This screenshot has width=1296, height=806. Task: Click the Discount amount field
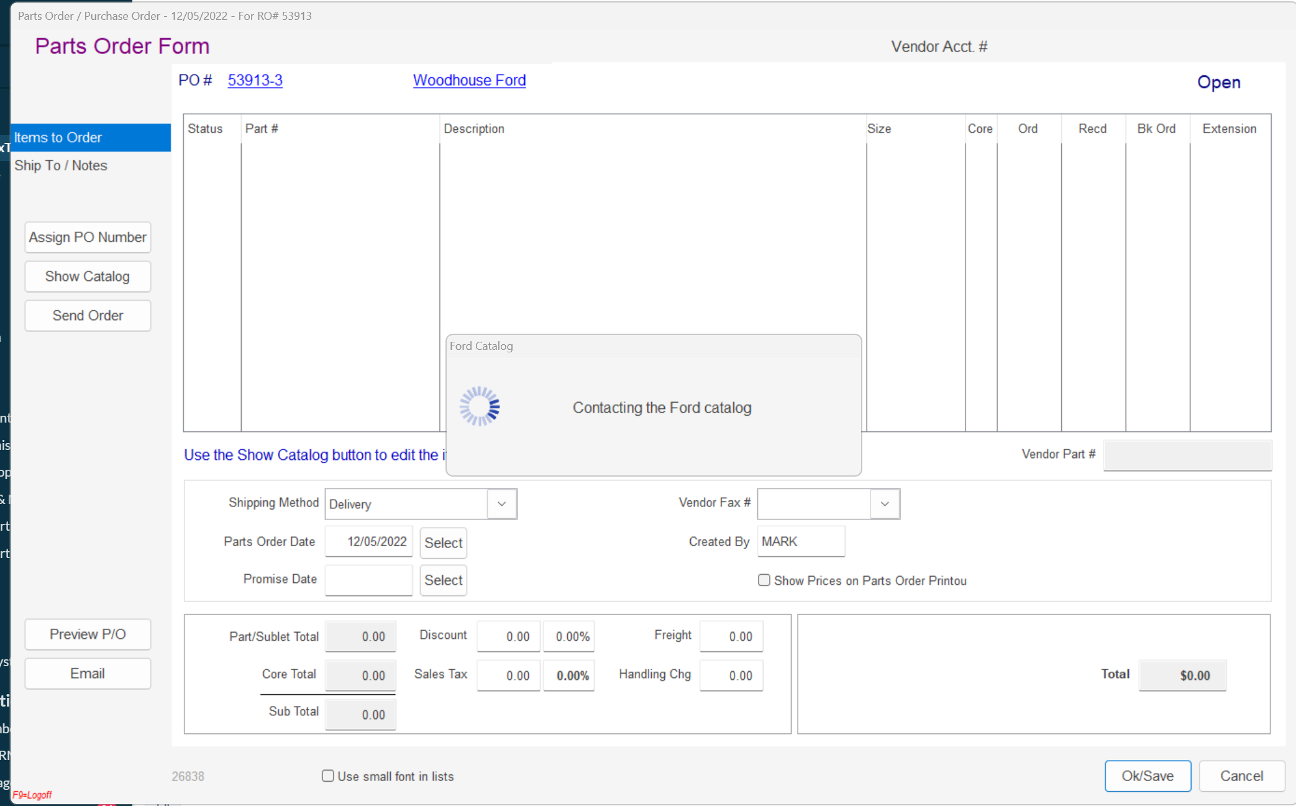(508, 636)
